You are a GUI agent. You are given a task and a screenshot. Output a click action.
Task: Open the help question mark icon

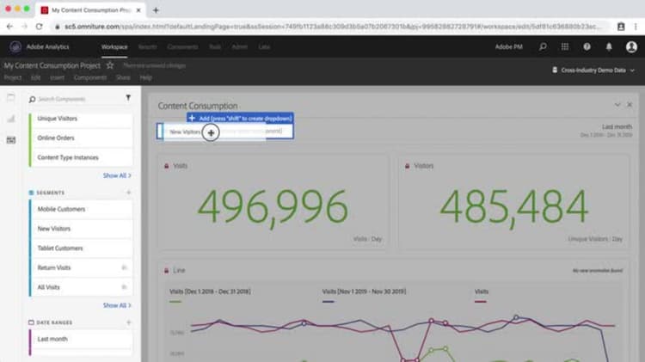pos(587,47)
